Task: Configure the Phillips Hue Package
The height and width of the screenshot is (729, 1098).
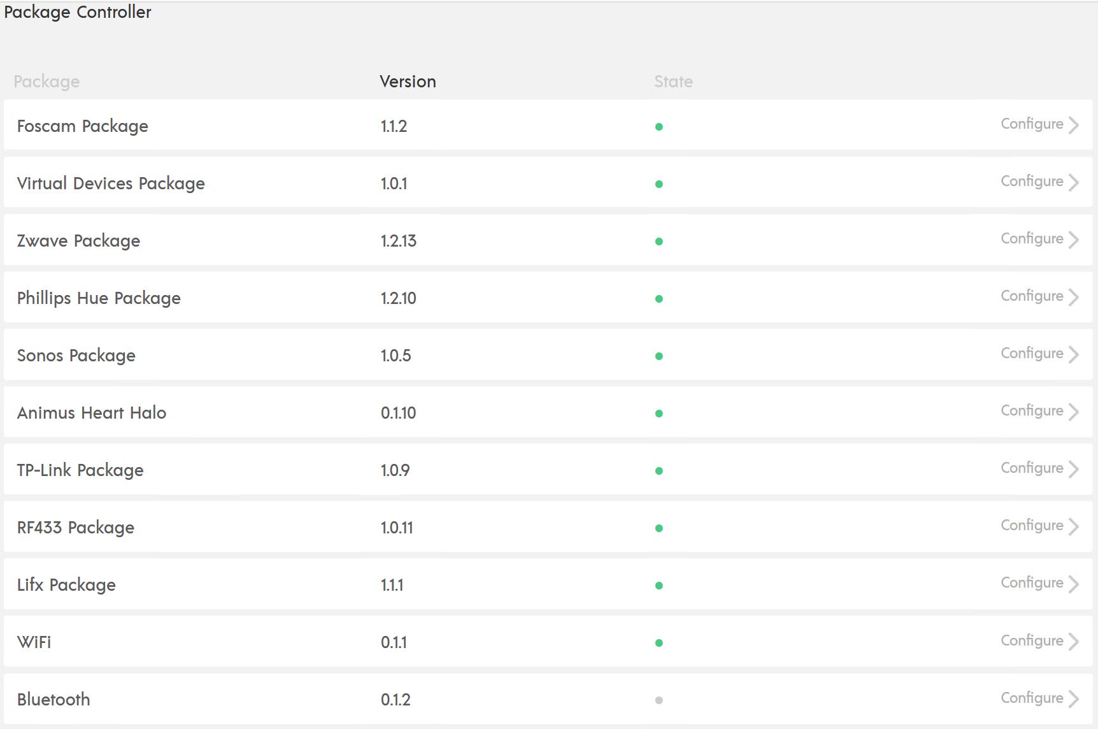Action: 1032,296
